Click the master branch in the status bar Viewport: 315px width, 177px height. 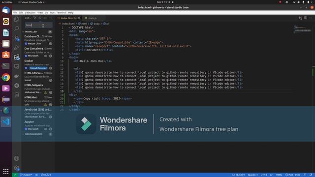(26, 175)
